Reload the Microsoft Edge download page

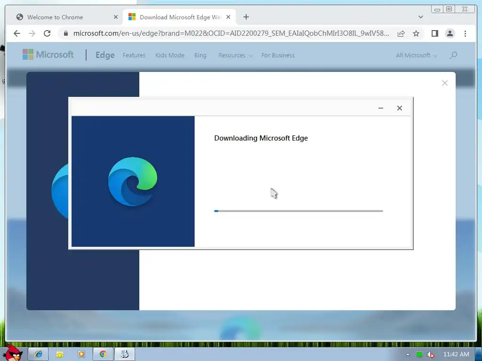tap(47, 33)
